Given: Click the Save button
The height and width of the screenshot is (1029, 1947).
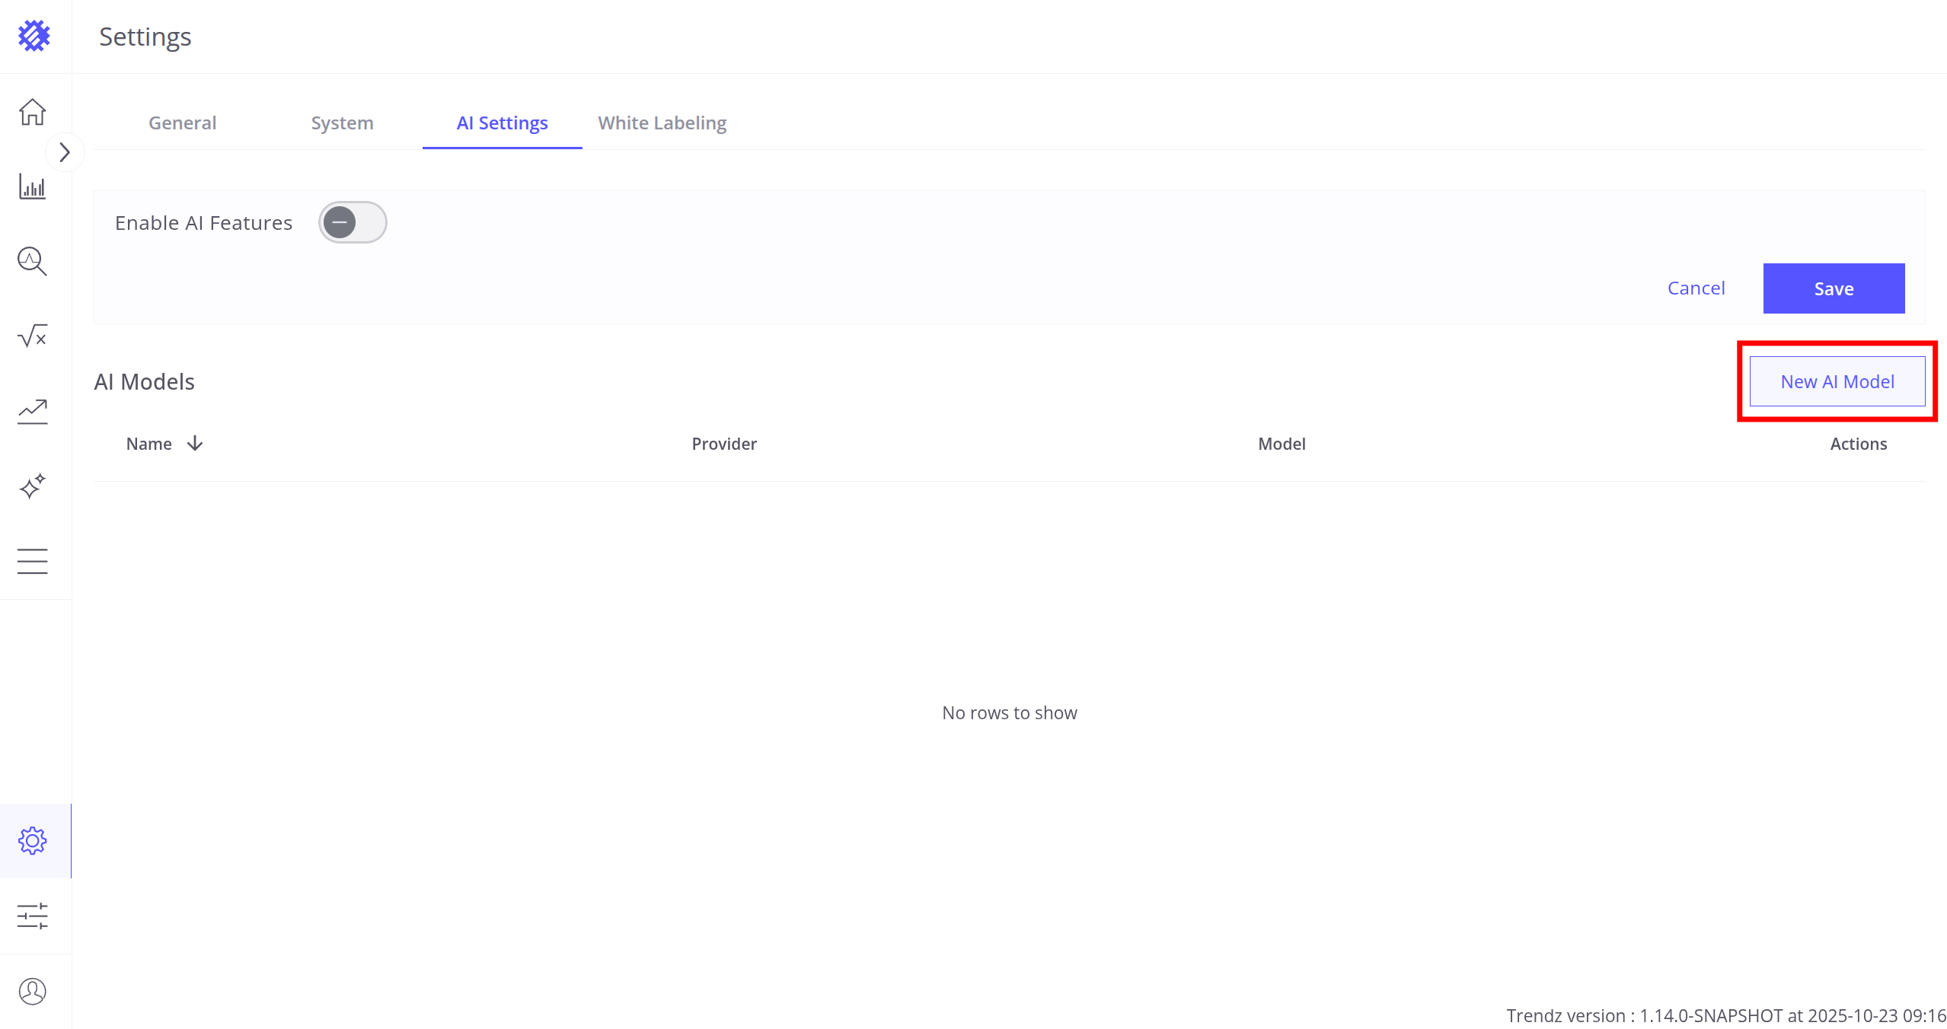Looking at the screenshot, I should (x=1833, y=288).
